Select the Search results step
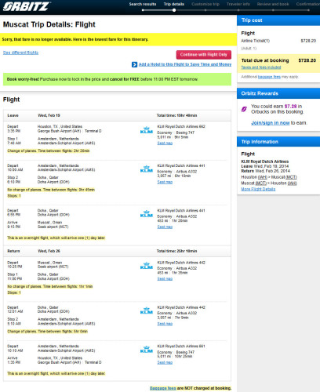 (143, 4)
